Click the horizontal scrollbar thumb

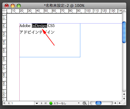point(99,103)
